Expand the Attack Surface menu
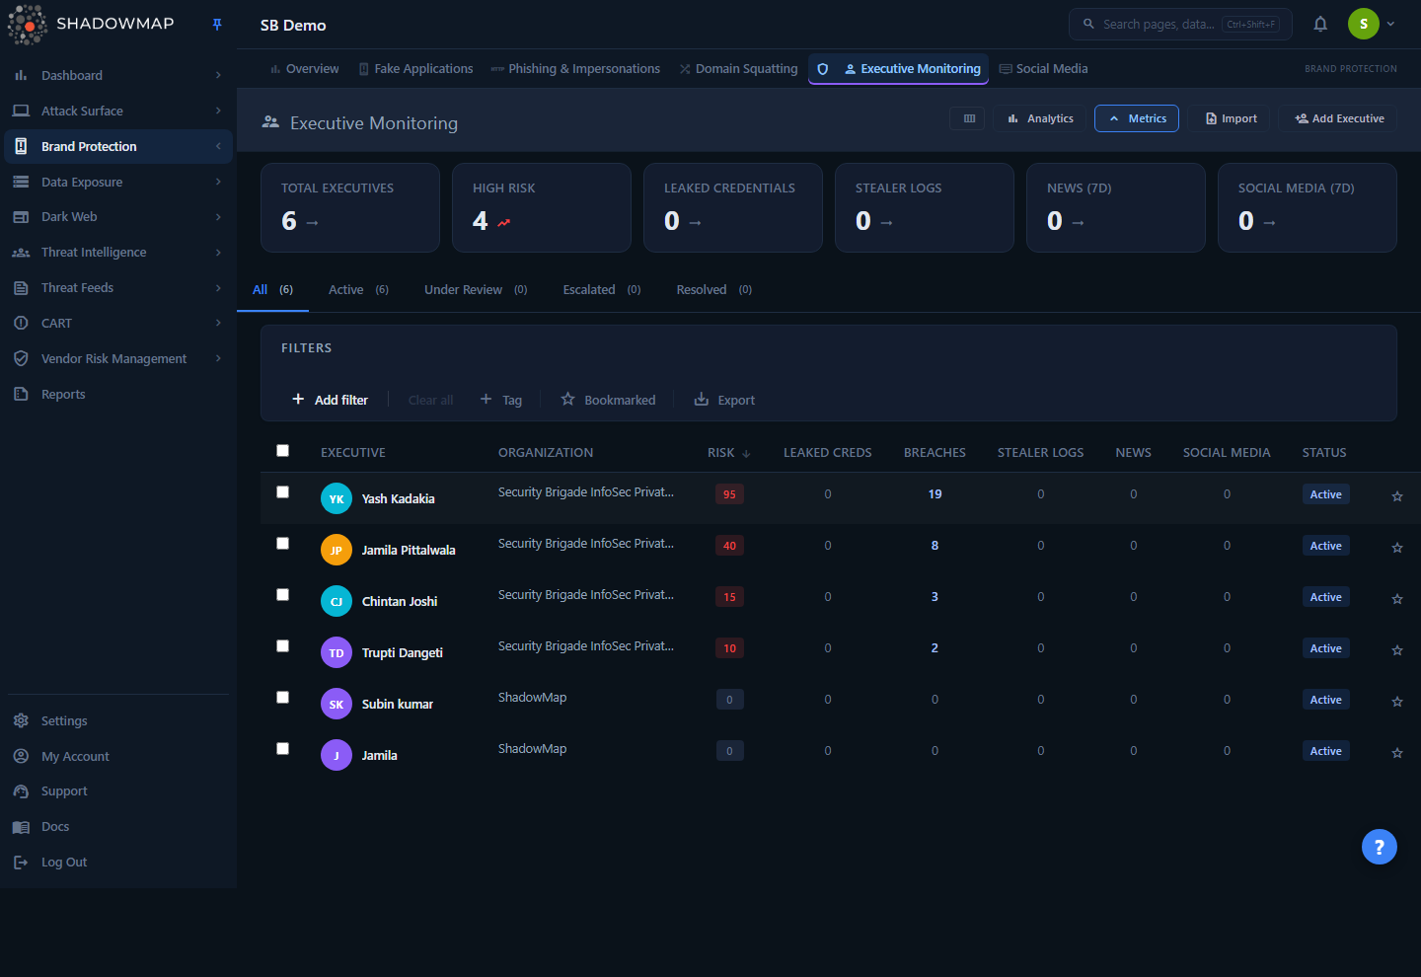 pos(118,111)
